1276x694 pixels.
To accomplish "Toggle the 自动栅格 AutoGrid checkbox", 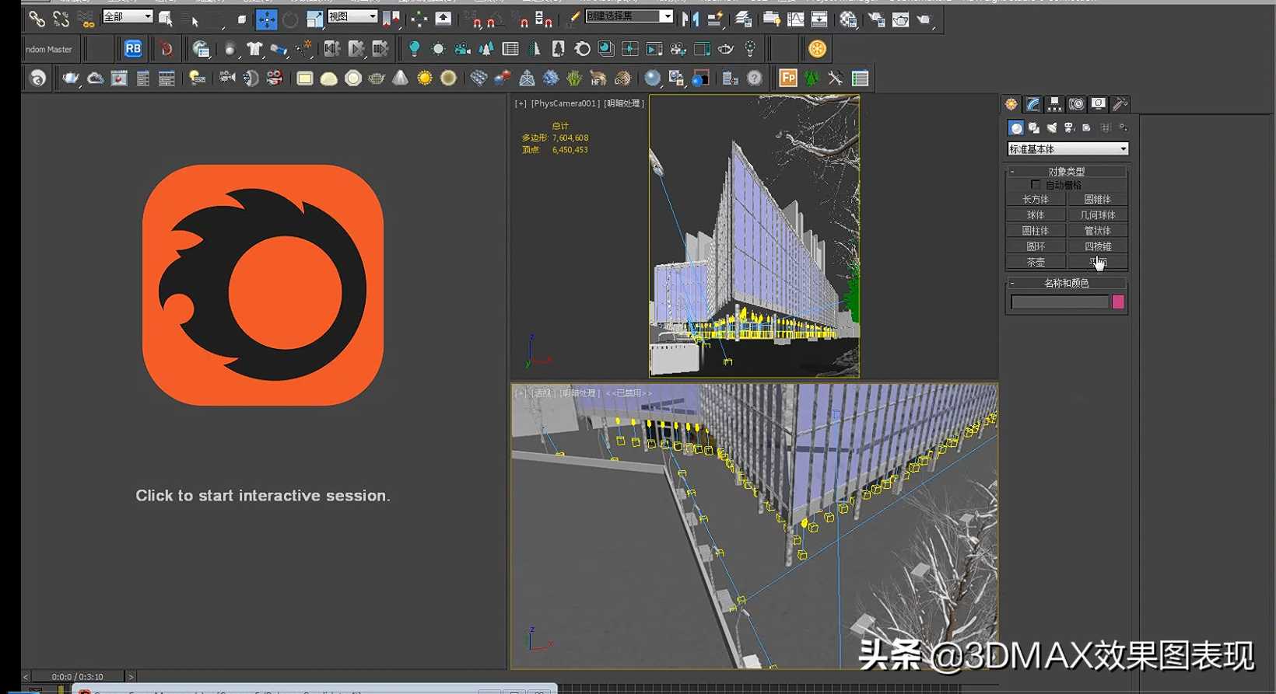I will click(1035, 185).
